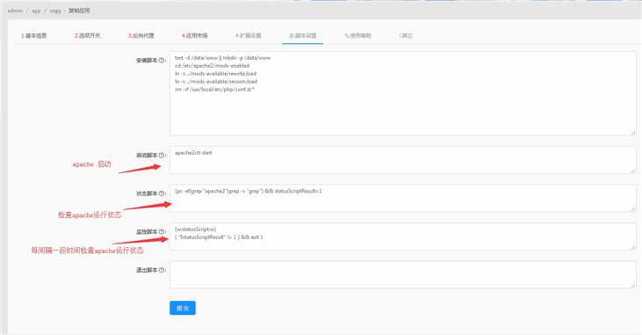Open help icon next to 状态脚本 label

(x=162, y=193)
